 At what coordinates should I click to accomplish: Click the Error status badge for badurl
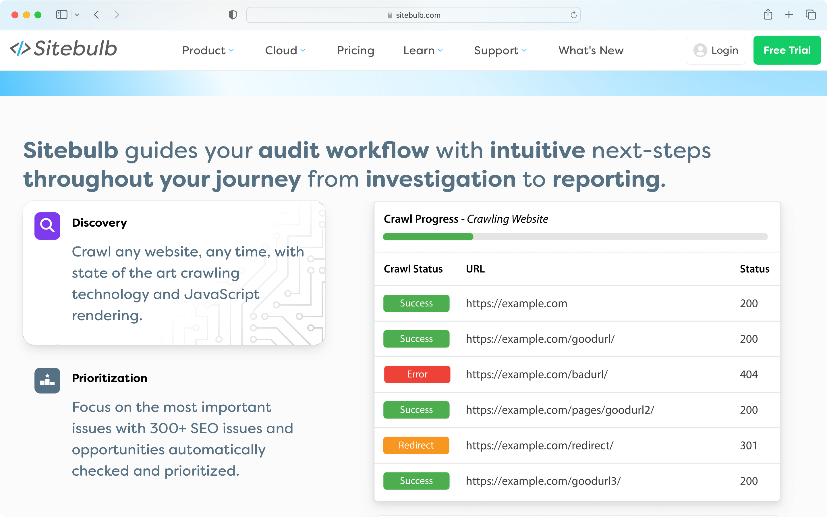click(x=417, y=374)
